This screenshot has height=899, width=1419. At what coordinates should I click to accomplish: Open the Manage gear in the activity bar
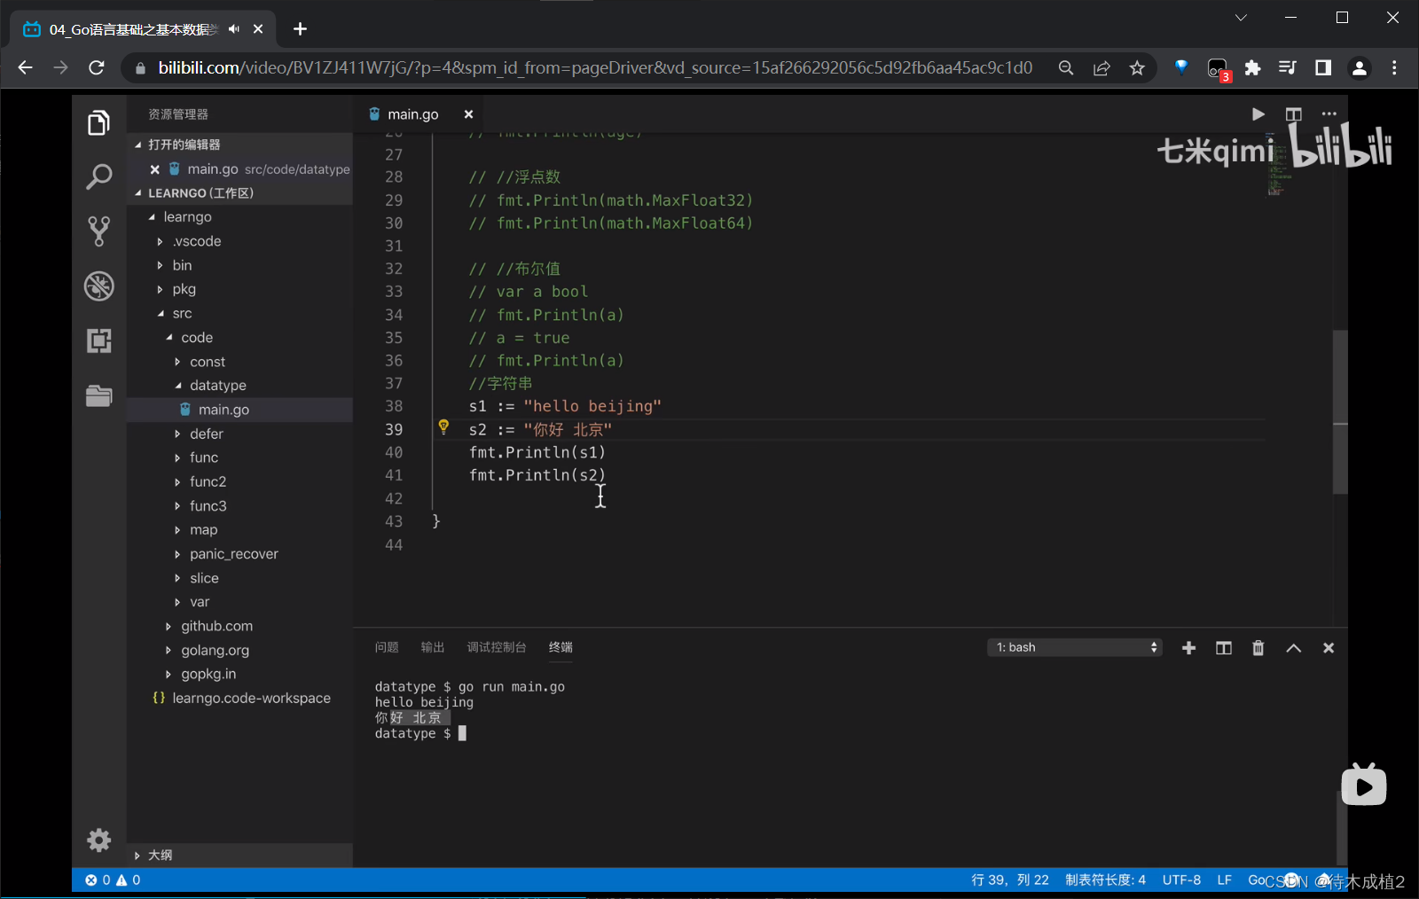click(98, 840)
